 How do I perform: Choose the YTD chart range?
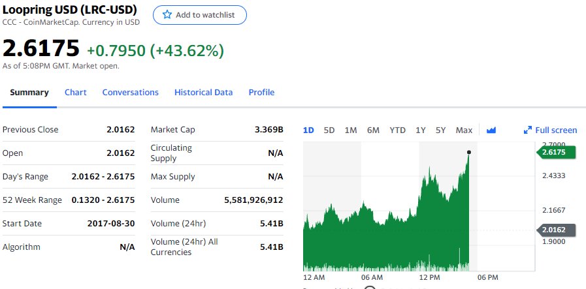[397, 130]
